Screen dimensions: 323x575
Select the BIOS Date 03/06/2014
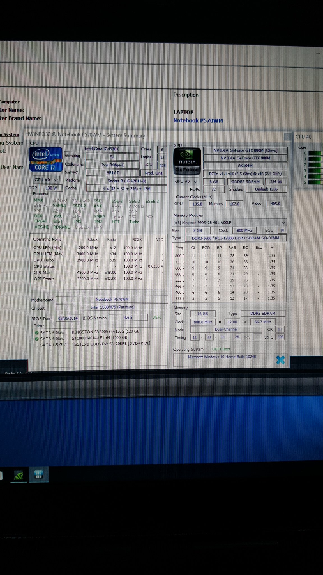[68, 318]
